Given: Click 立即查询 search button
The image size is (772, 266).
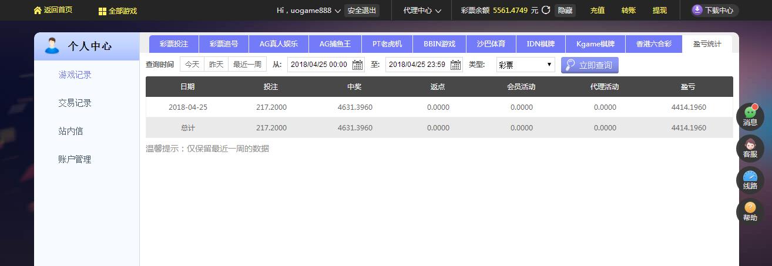Looking at the screenshot, I should pos(590,65).
